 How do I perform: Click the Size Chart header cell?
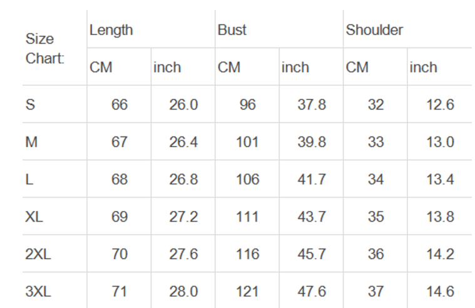coord(44,48)
